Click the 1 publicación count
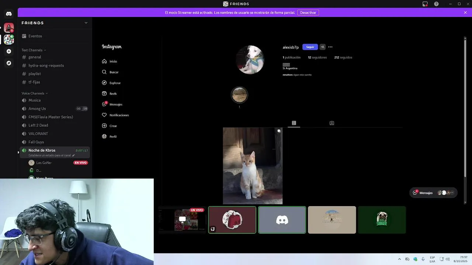 pos(292,57)
